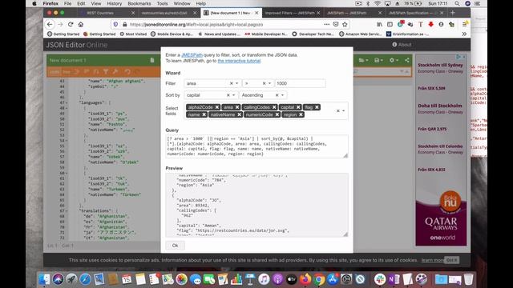Click inside the Query text area
The width and height of the screenshot is (513, 288).
(256, 146)
